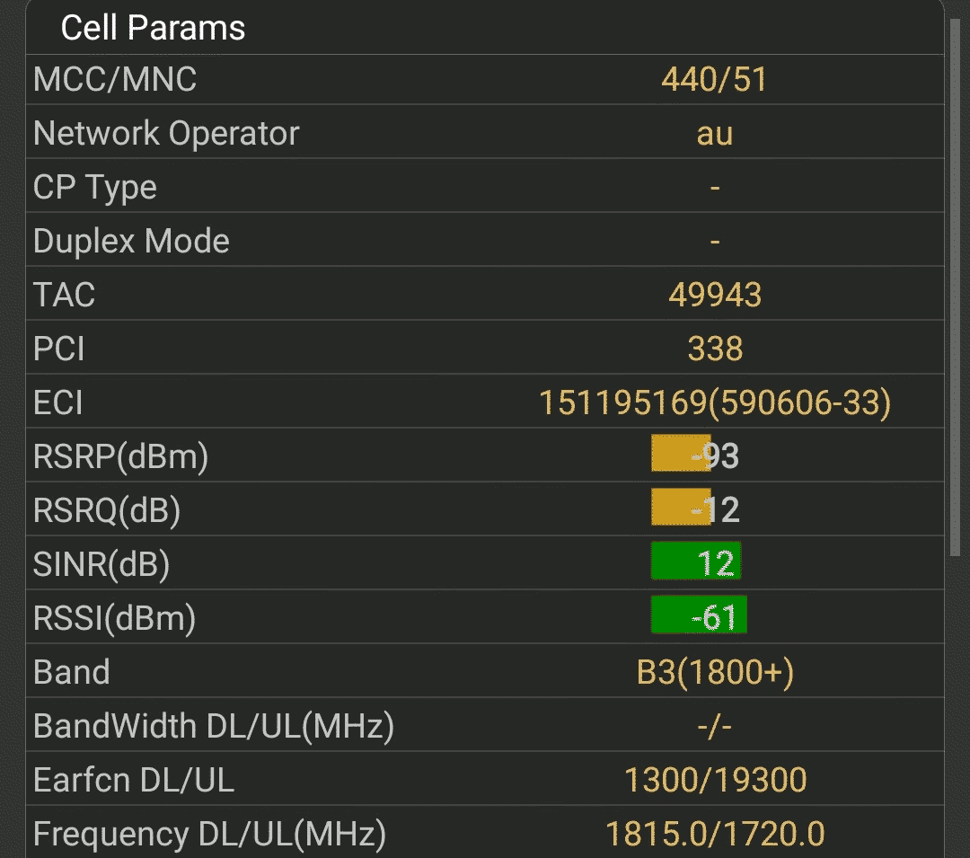Tap the Network Operator value au
The image size is (970, 858).
point(714,134)
